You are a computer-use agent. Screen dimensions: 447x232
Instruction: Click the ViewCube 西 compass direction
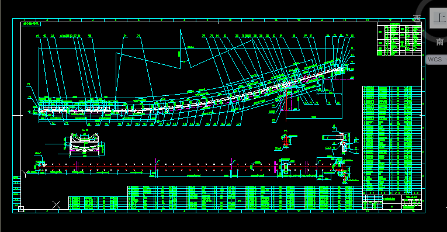(x=417, y=19)
